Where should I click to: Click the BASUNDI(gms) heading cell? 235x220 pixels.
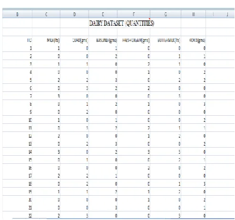pyautogui.click(x=106, y=40)
